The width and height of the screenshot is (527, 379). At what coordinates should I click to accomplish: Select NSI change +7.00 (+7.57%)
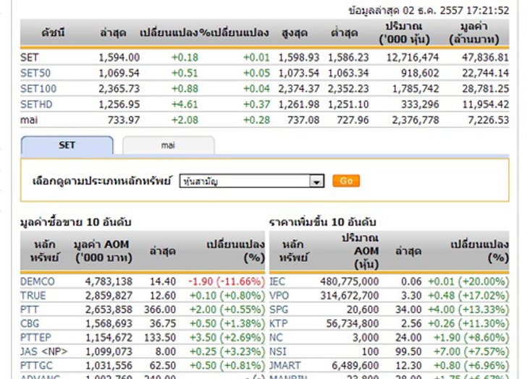(471, 352)
